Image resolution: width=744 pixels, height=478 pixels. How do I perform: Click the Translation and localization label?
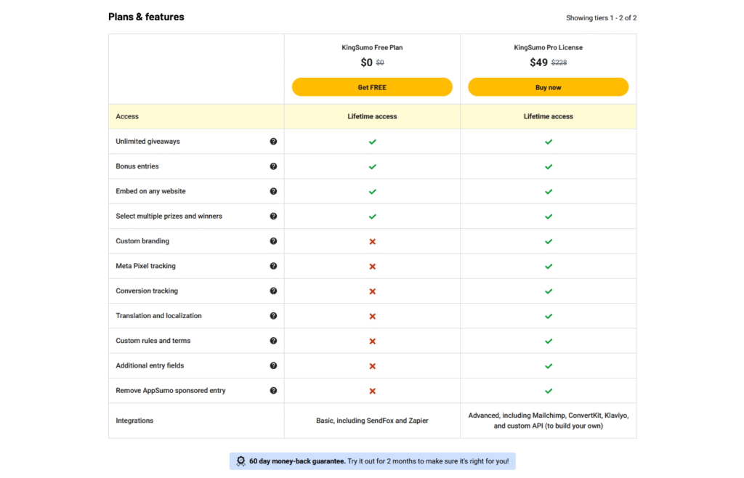tap(158, 316)
